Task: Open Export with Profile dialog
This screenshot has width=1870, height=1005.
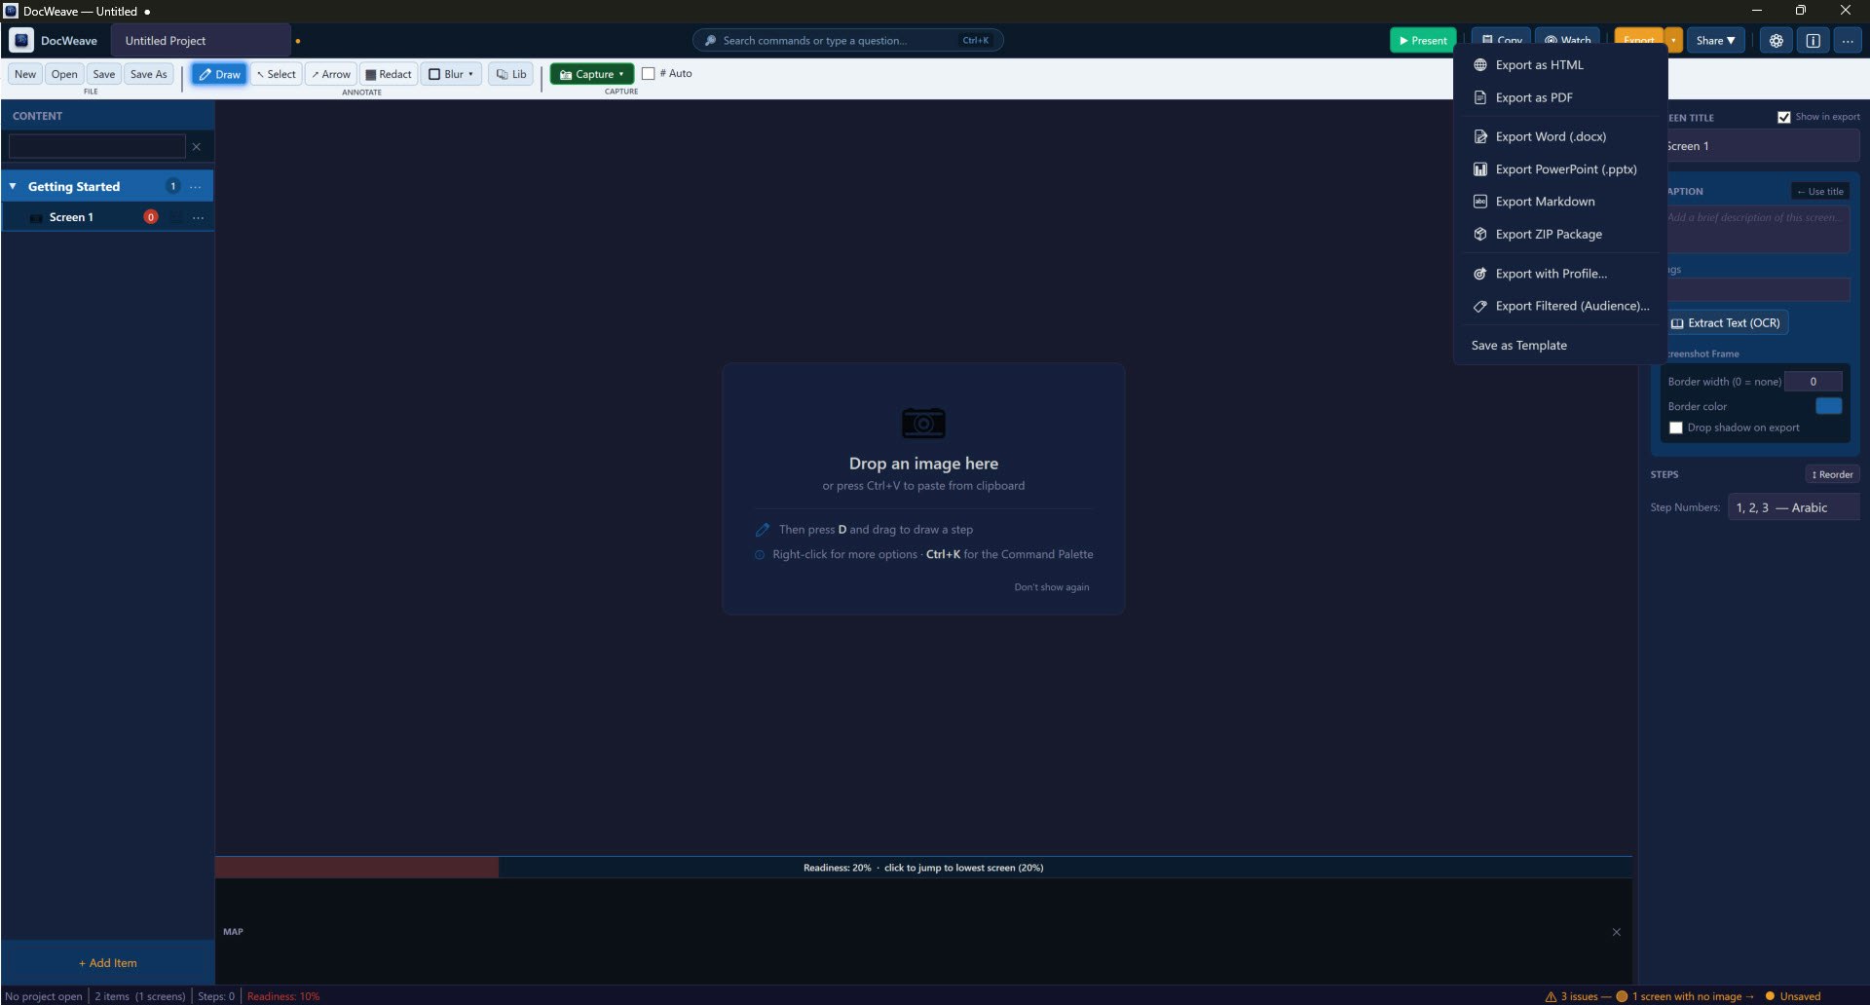Action: tap(1560, 274)
